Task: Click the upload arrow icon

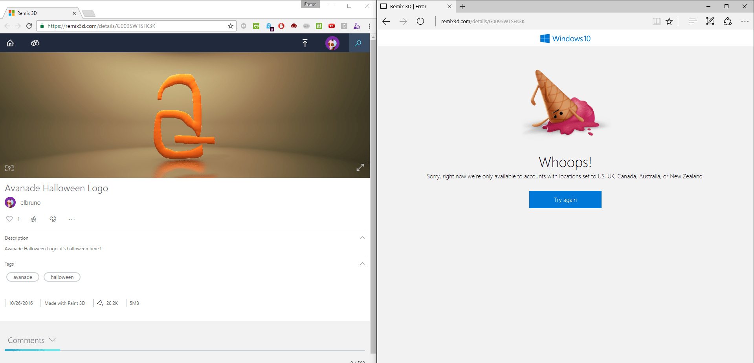Action: pyautogui.click(x=305, y=43)
